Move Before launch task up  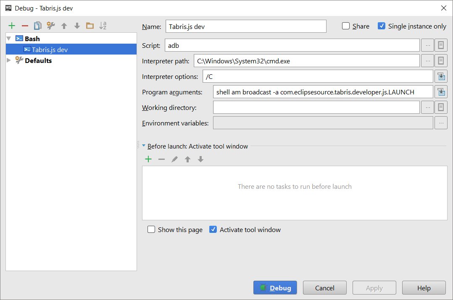(187, 159)
